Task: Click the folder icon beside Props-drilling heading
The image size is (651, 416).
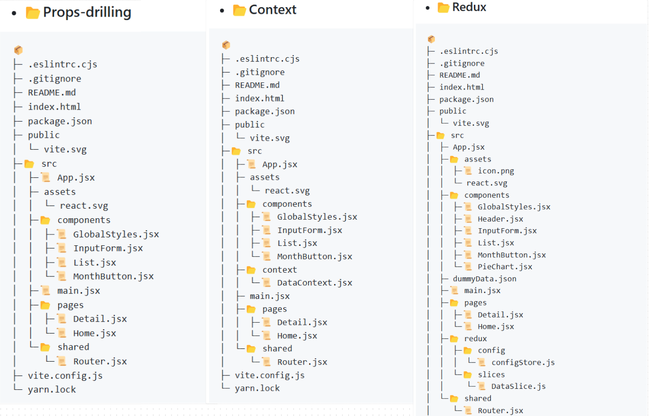Action: coord(33,12)
